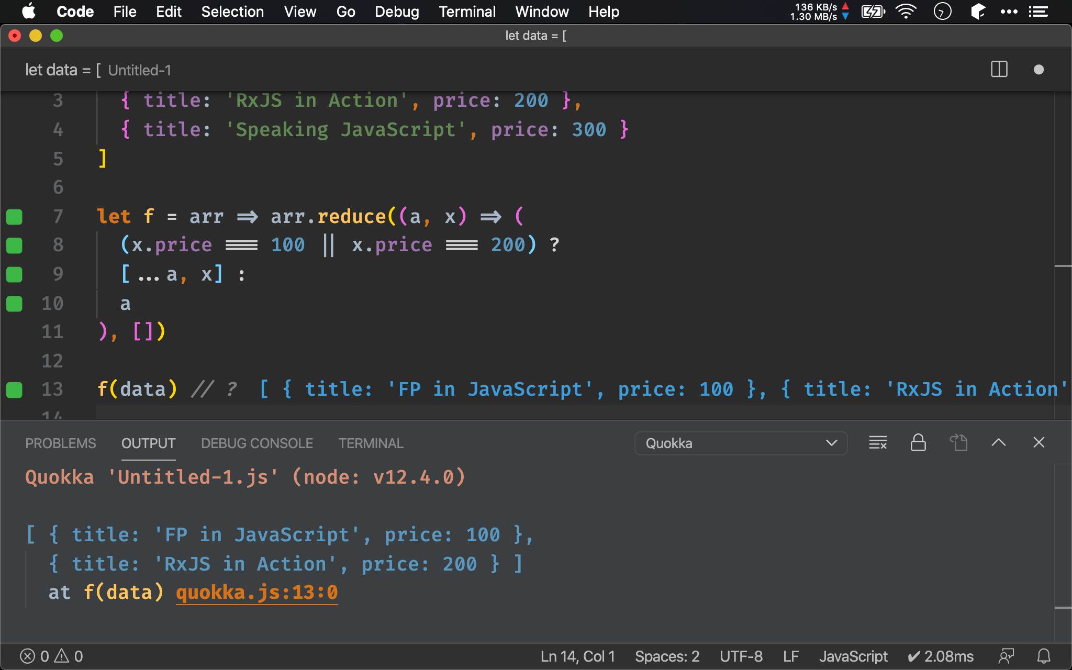Click line number 11 in gutter
The width and height of the screenshot is (1072, 670).
click(x=52, y=332)
